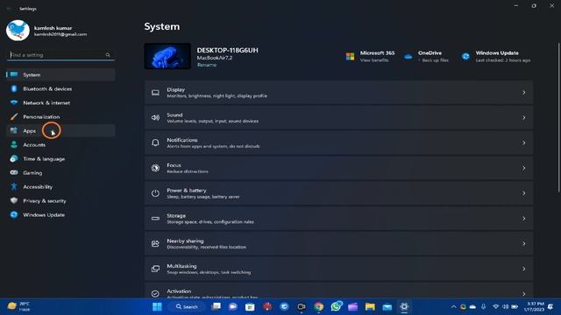Click the taskbar Search box
561x315 pixels.
click(187, 306)
